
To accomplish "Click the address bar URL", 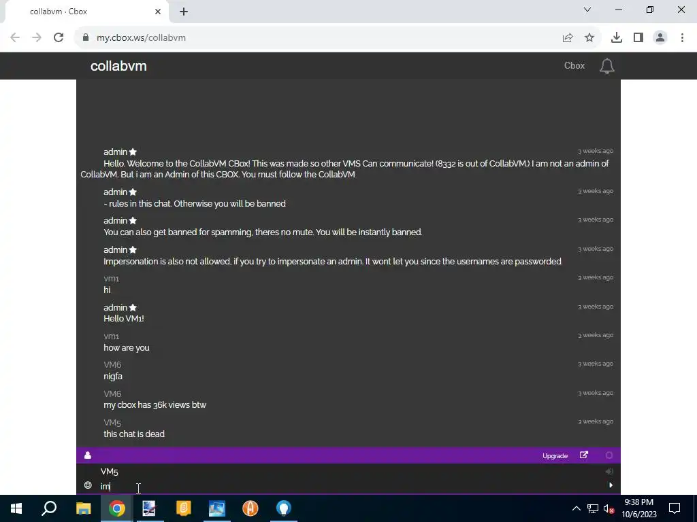I will click(141, 38).
